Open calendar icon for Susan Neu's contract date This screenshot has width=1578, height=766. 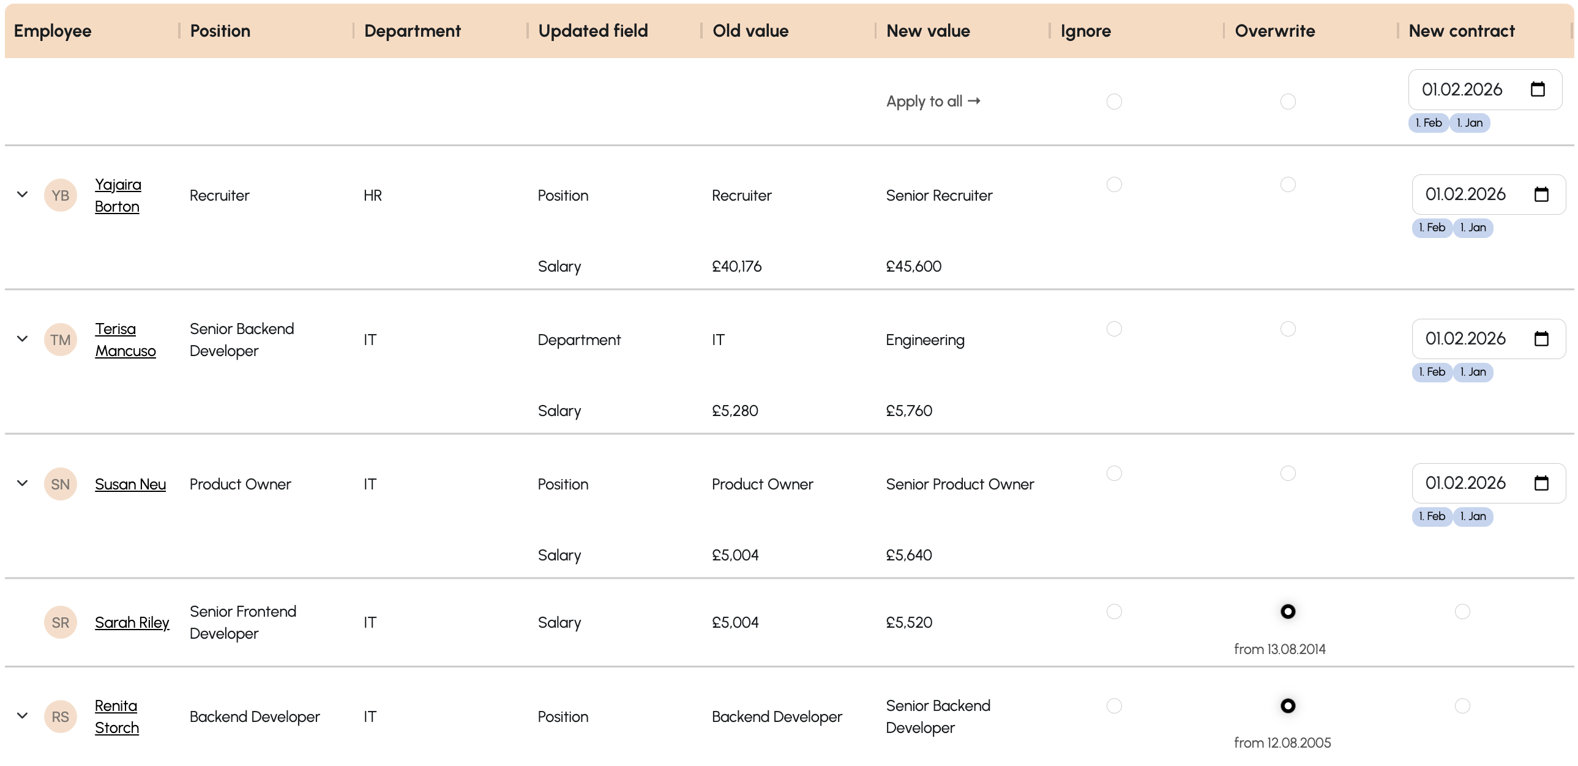tap(1541, 483)
